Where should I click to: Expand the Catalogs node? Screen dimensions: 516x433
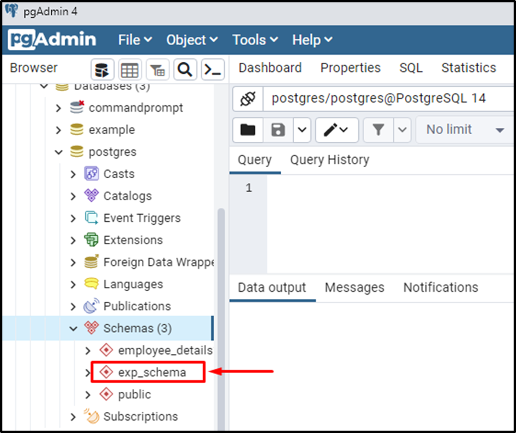tap(73, 196)
